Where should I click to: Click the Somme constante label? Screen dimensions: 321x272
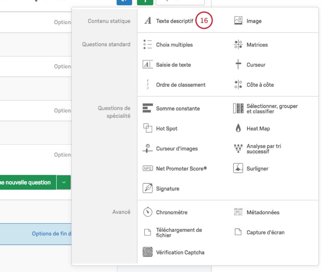point(178,108)
